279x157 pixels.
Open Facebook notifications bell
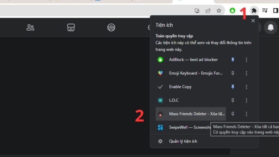click(x=271, y=28)
